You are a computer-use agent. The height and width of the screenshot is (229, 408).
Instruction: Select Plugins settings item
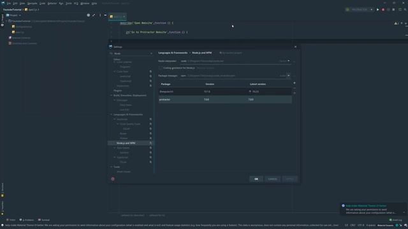(117, 90)
